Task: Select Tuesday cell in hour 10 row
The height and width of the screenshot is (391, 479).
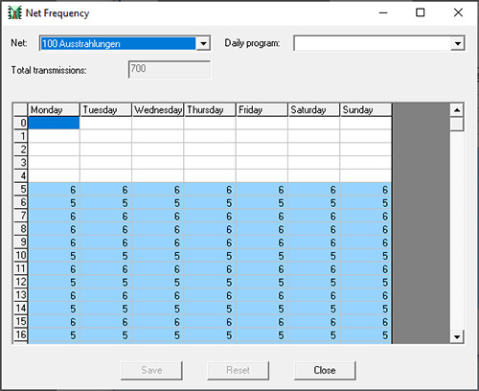Action: click(x=105, y=256)
